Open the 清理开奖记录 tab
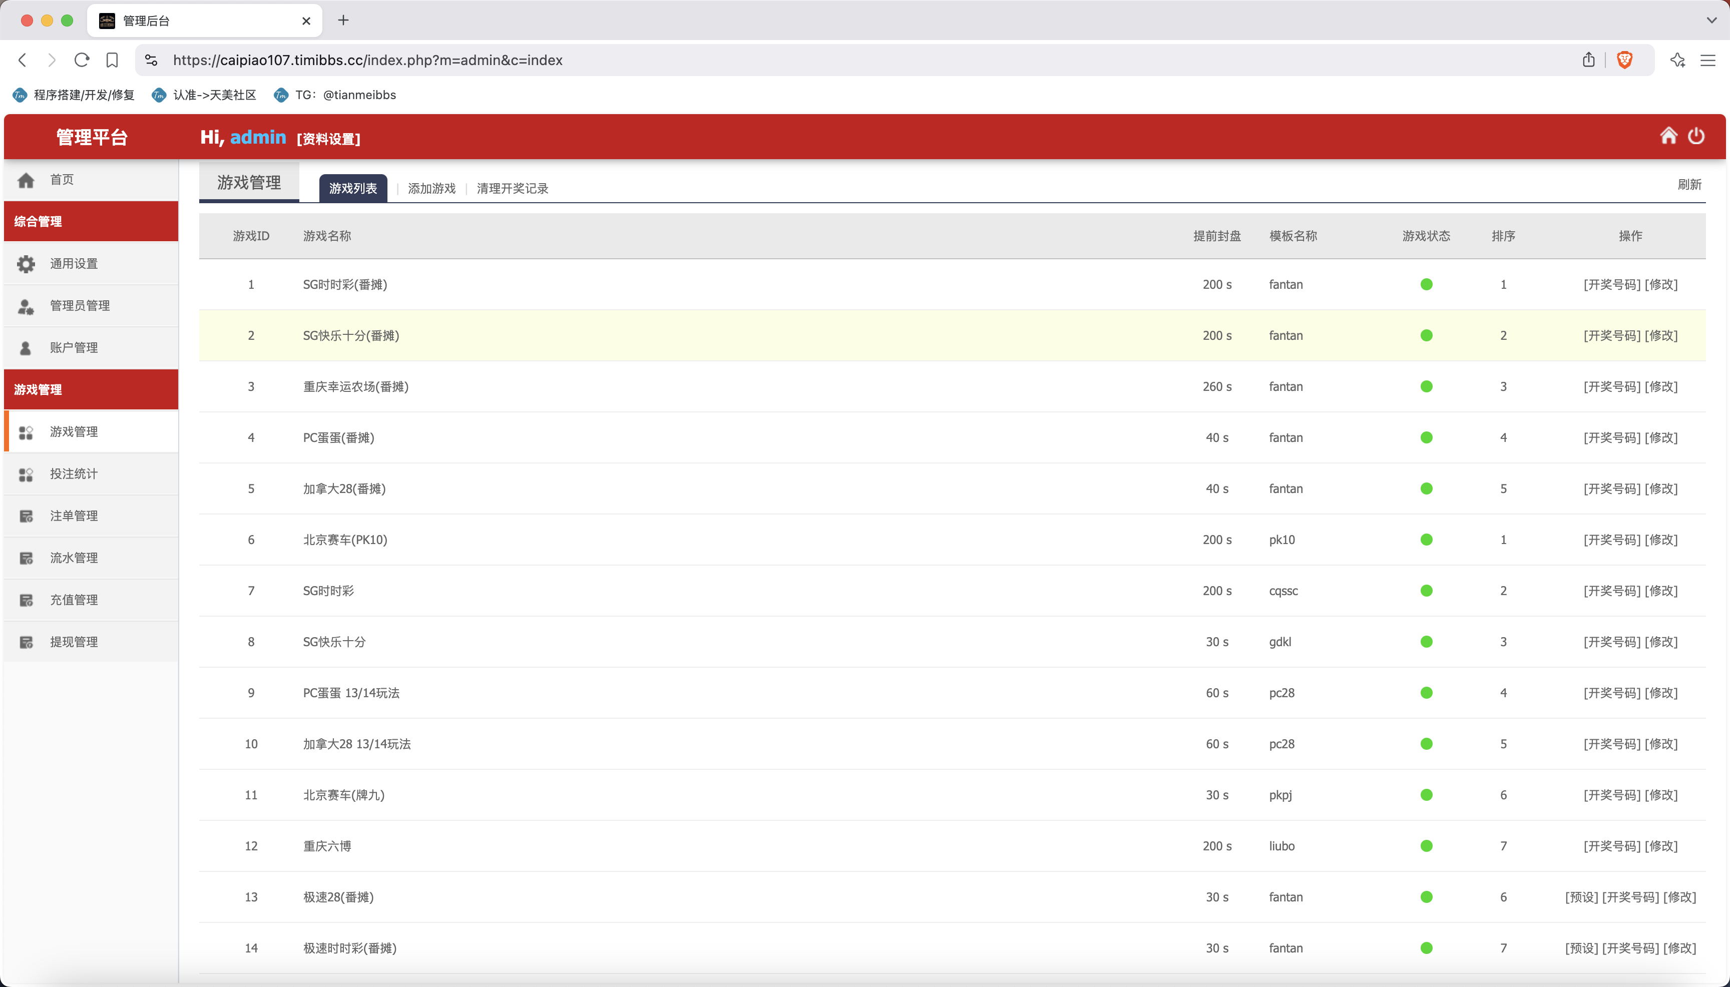Image resolution: width=1730 pixels, height=987 pixels. pyautogui.click(x=513, y=189)
